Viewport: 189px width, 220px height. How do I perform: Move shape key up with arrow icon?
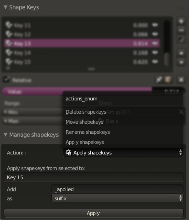181,53
